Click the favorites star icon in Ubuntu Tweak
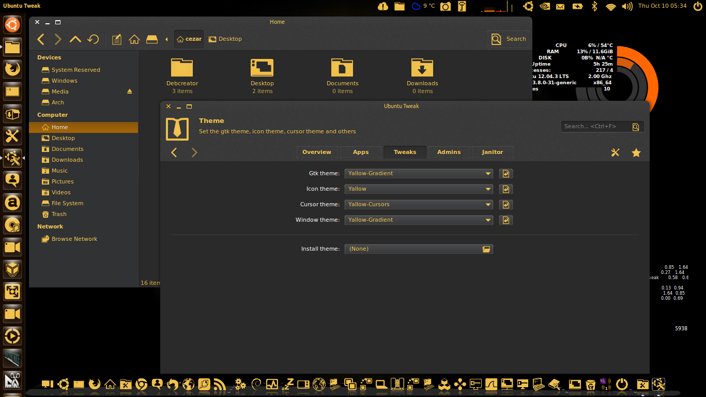Image resolution: width=706 pixels, height=397 pixels. click(x=636, y=152)
